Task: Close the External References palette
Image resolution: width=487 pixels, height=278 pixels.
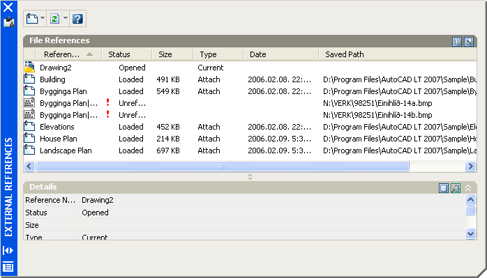Action: click(x=8, y=7)
